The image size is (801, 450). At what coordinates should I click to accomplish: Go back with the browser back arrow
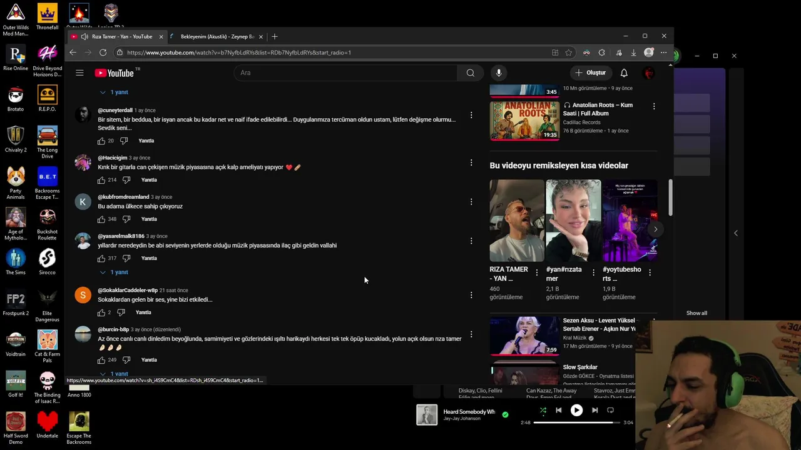coord(73,52)
